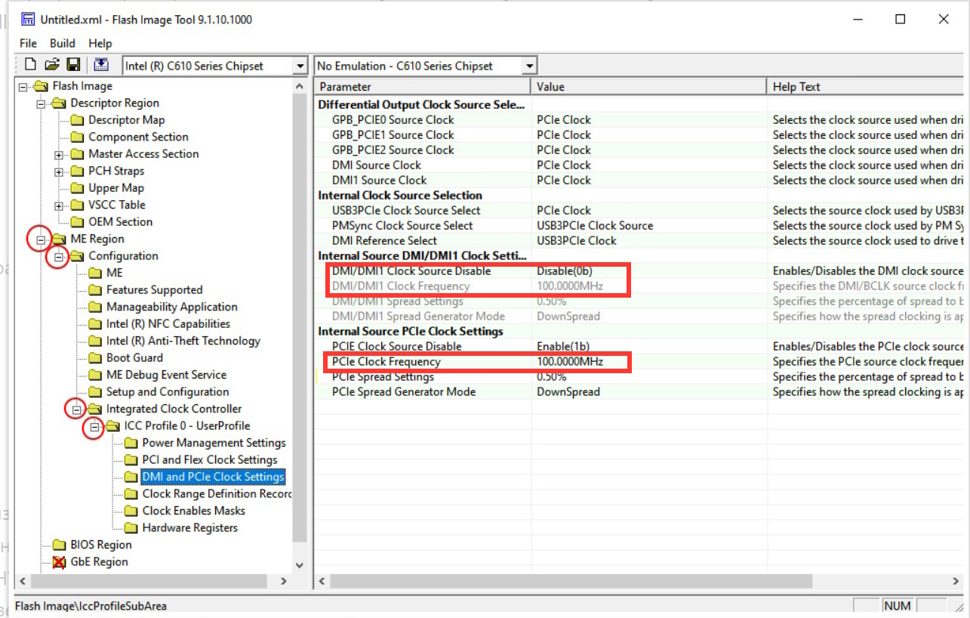The image size is (970, 618).
Task: Open the Build menu
Action: tap(63, 43)
